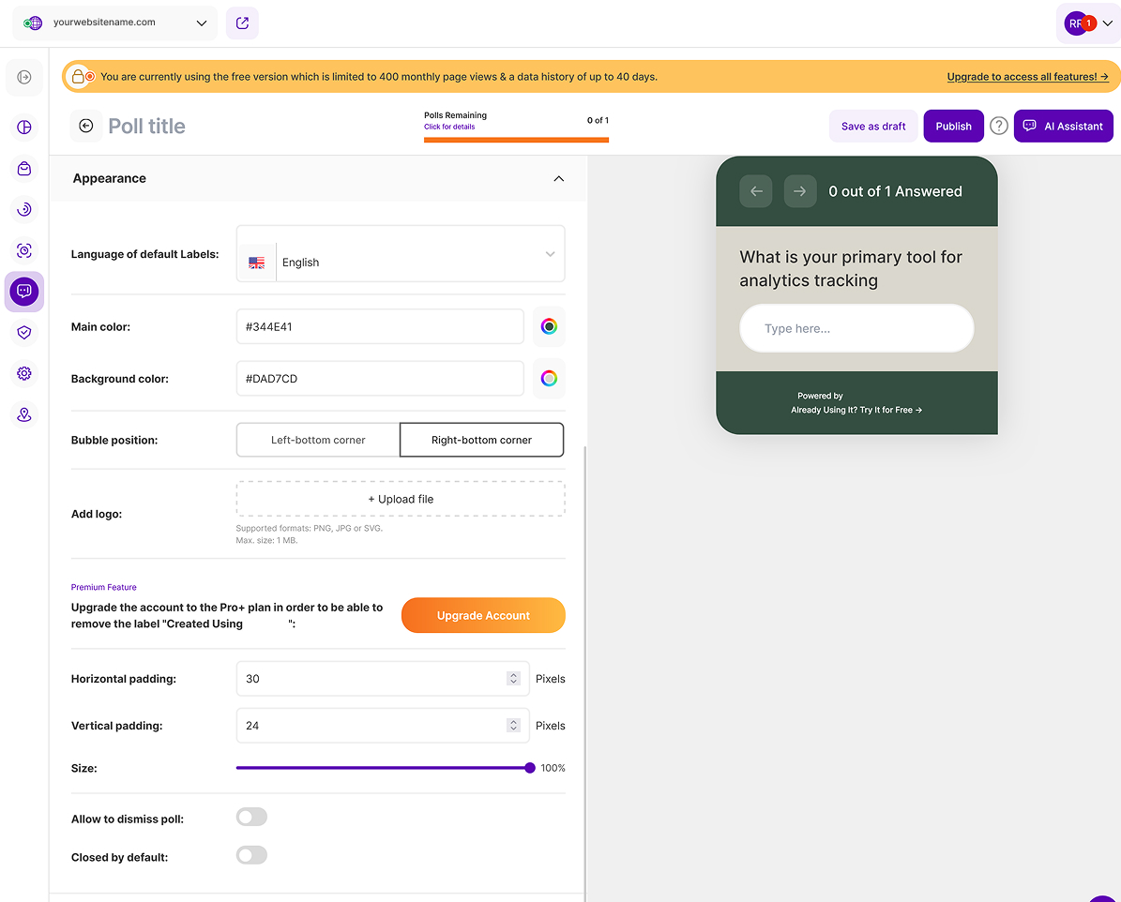Follow Upgrade to access all features link
Viewport: 1121px width, 902px height.
pos(1027,77)
